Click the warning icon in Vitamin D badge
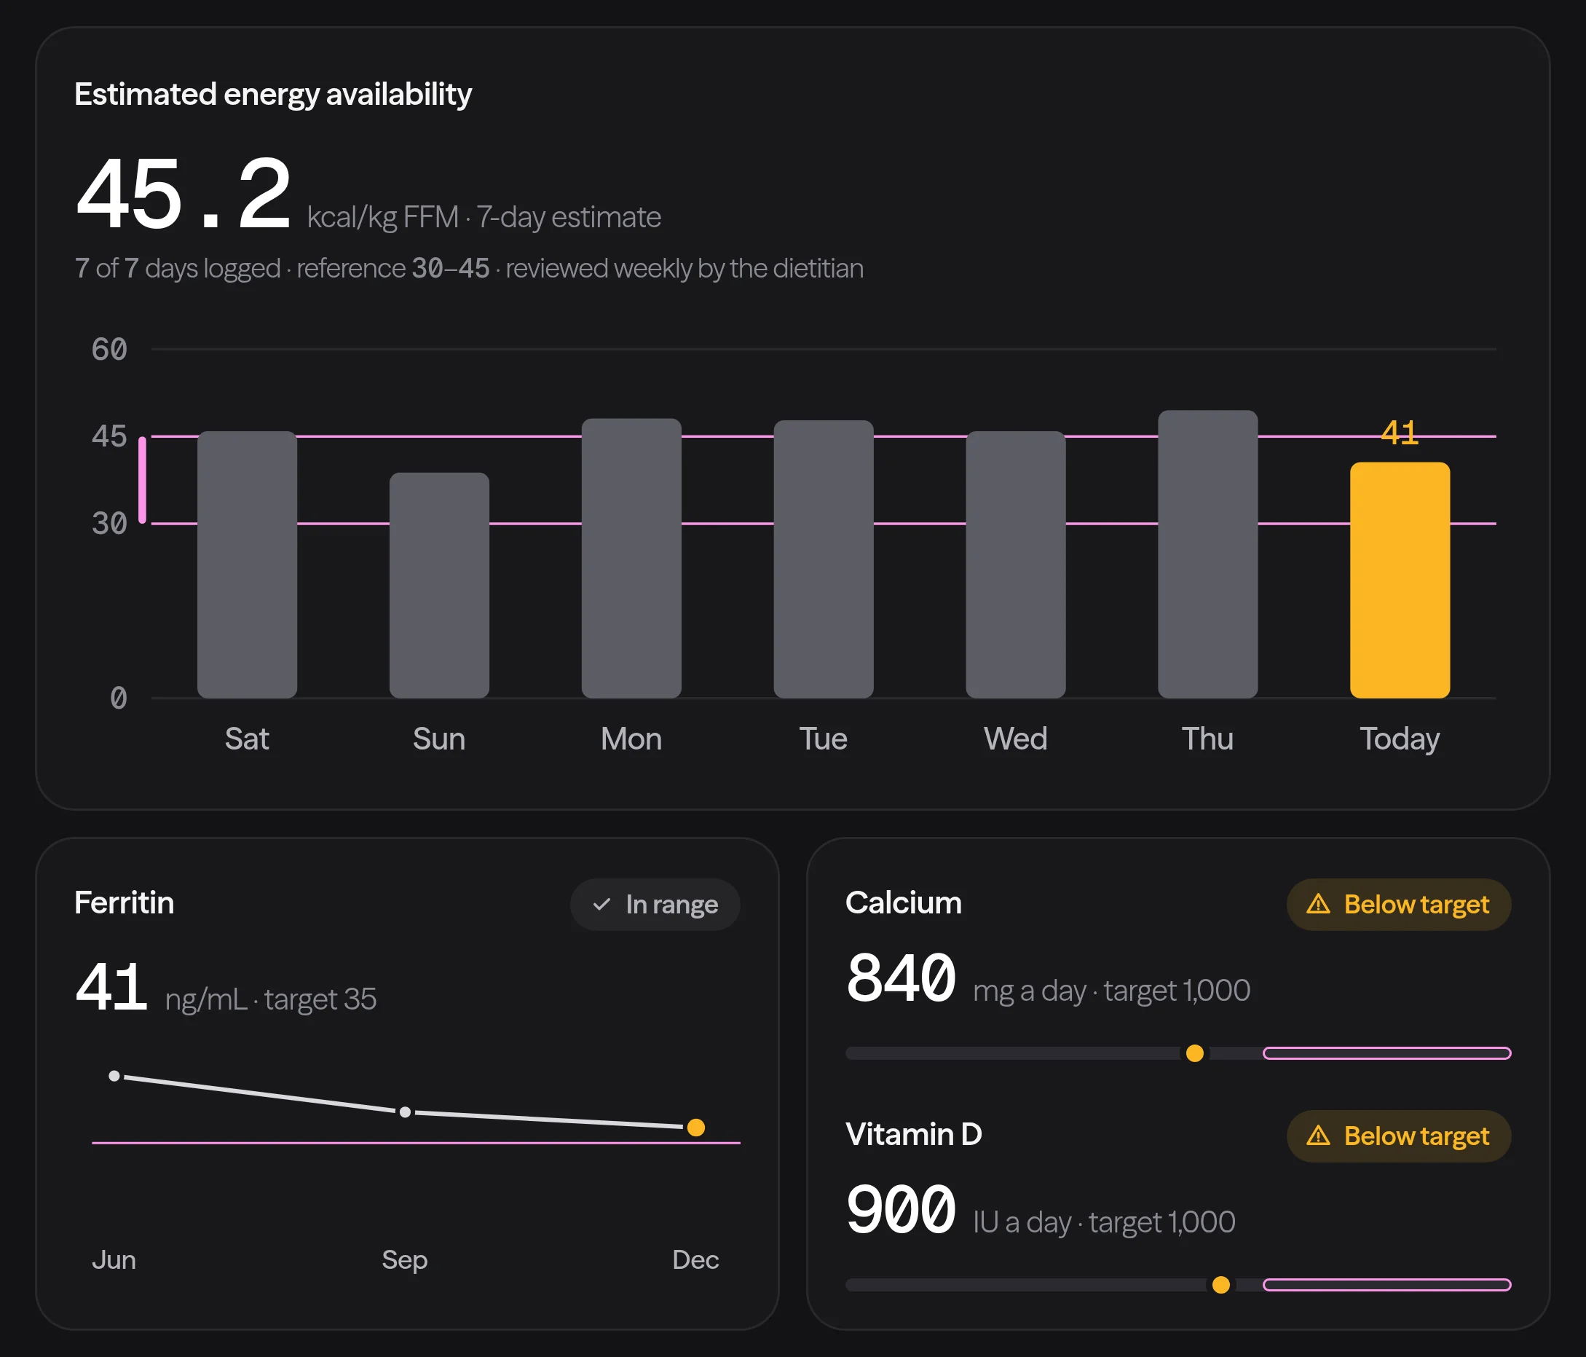This screenshot has height=1357, width=1586. [1317, 1136]
